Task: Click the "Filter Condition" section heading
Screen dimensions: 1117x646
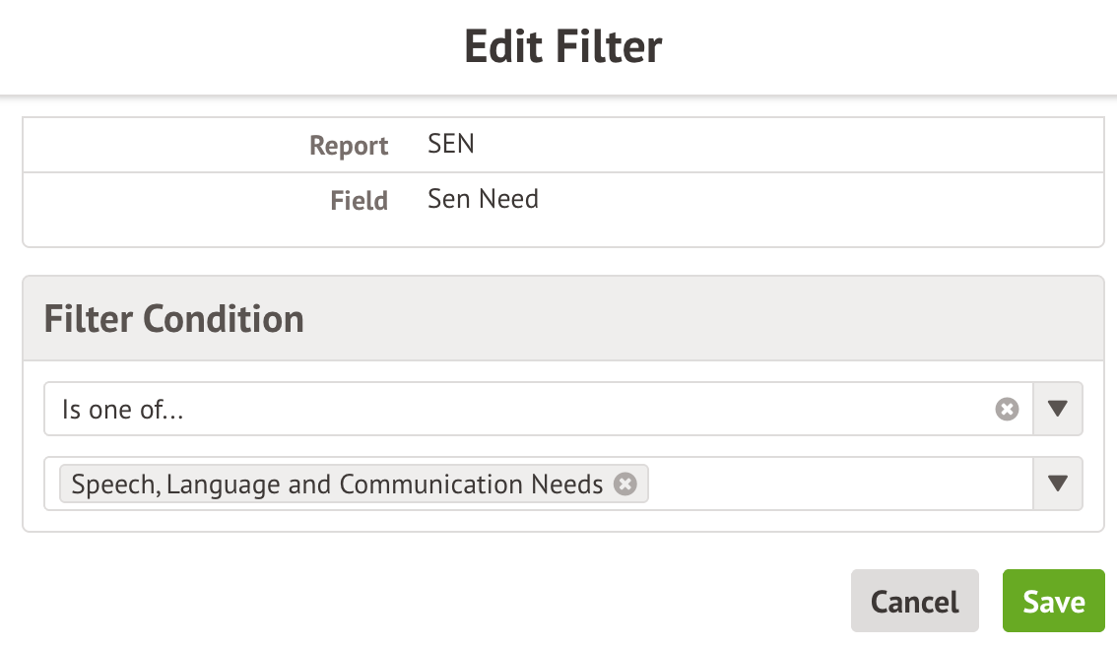Action: [174, 319]
